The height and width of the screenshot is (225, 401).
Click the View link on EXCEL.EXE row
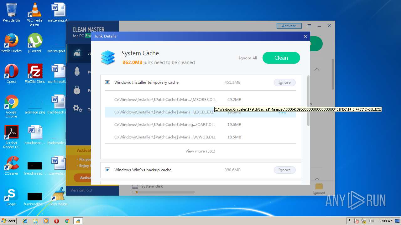pos(282,112)
